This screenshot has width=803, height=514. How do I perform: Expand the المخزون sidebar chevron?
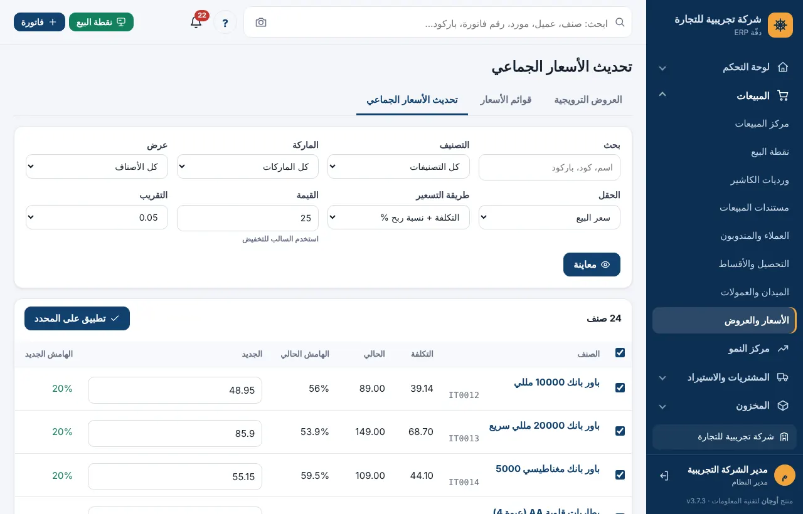662,406
